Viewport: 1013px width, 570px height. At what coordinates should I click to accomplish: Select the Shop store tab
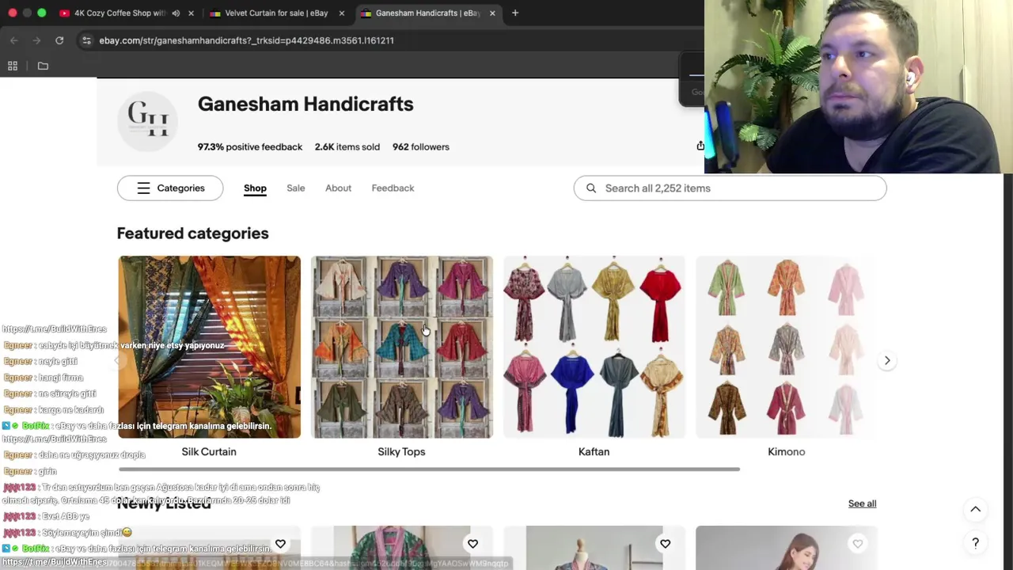click(255, 188)
